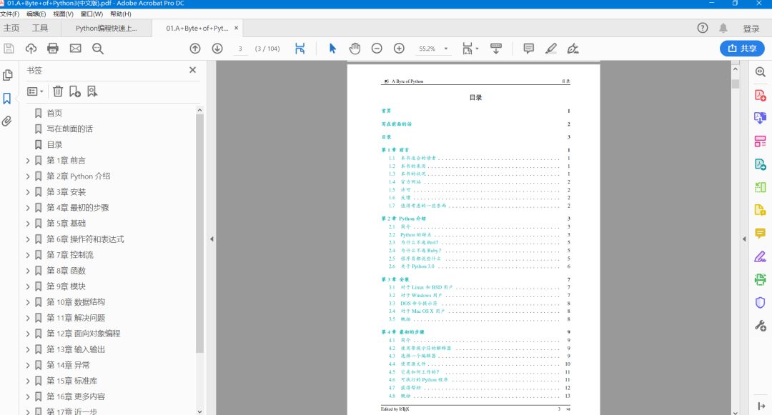Click the page number input field
Screen dimensions: 772x415
click(240, 49)
